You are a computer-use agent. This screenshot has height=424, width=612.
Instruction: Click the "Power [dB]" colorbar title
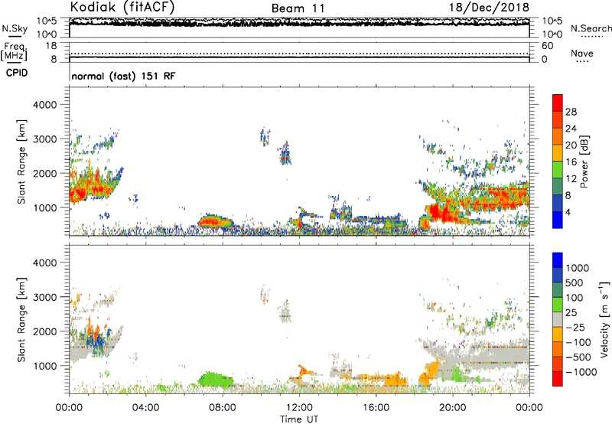(584, 161)
